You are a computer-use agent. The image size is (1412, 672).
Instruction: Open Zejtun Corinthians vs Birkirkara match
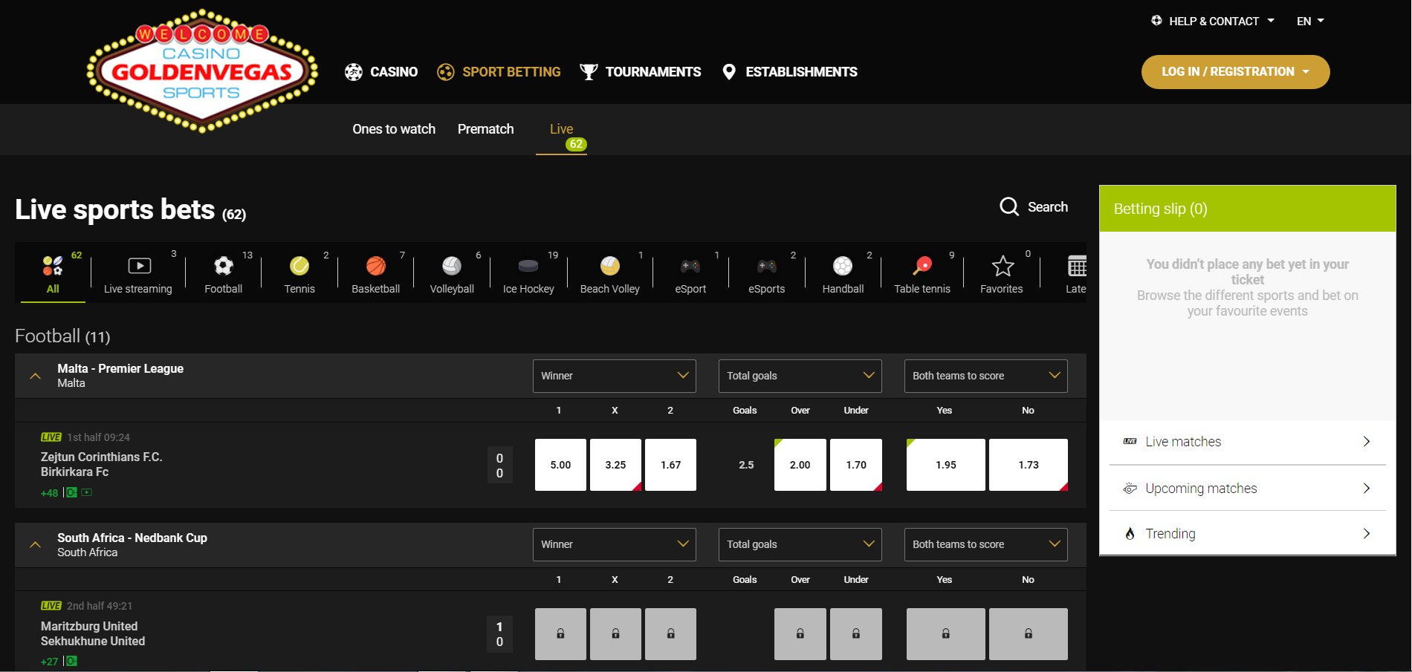(101, 464)
